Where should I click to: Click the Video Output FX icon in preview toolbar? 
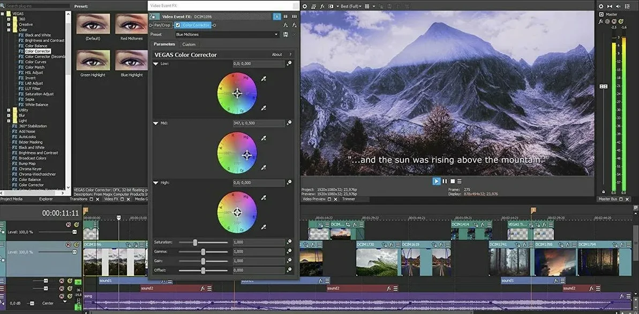(x=322, y=6)
